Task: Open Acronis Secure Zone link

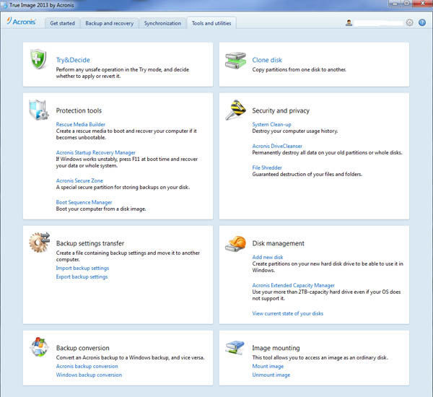Action: (x=79, y=180)
